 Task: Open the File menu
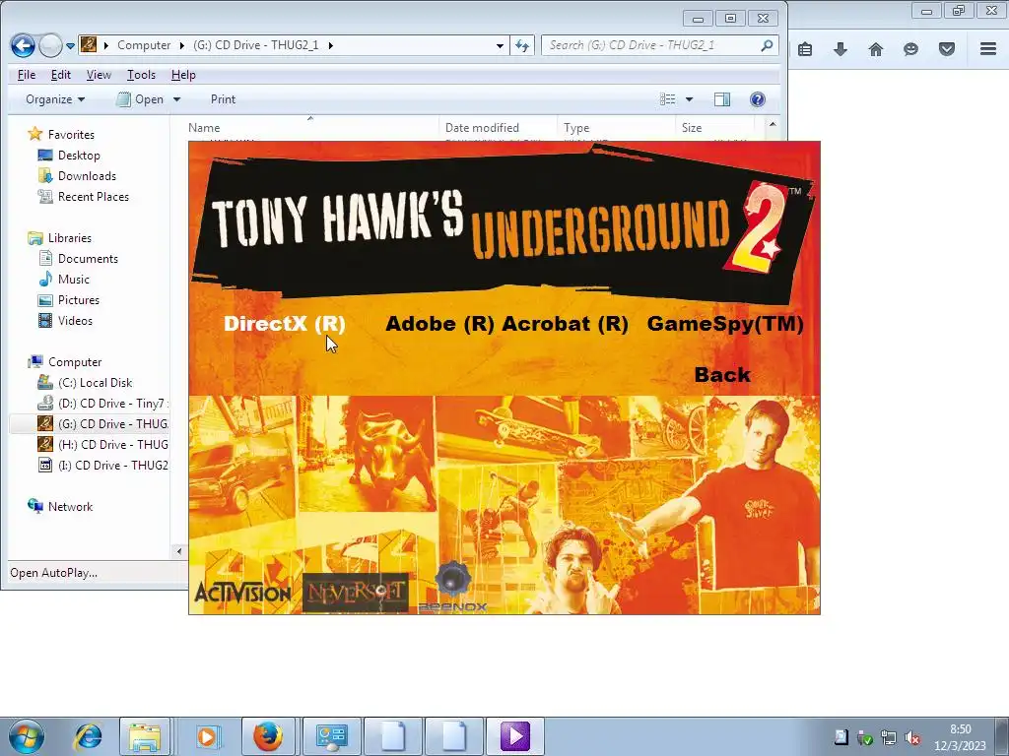coord(27,75)
